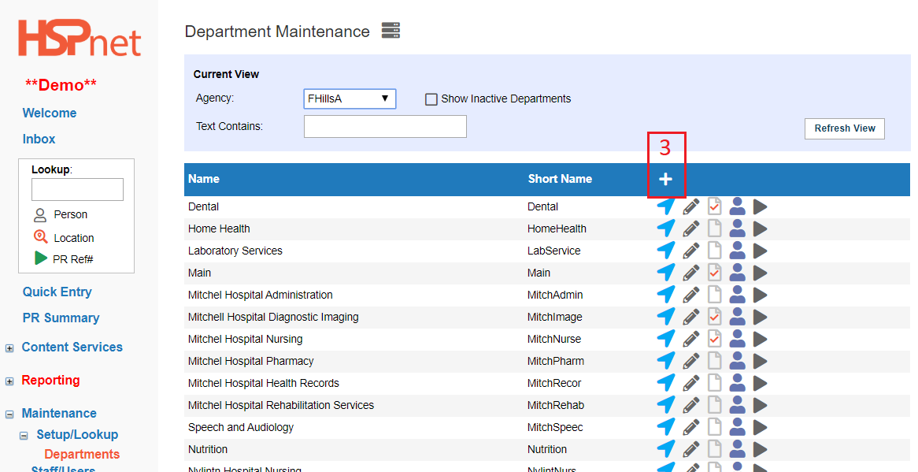Image resolution: width=918 pixels, height=472 pixels.
Task: Click the blue arrow icon for Nutrition
Action: (x=665, y=448)
